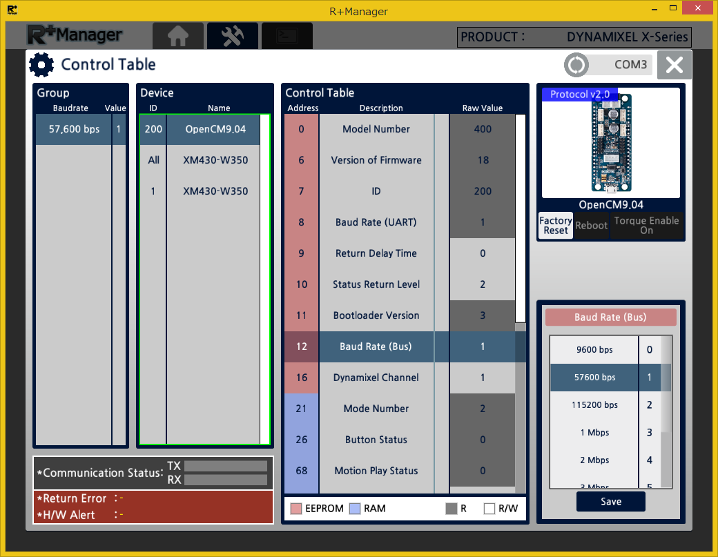
Task: Save the Baud Rate (Bus) setting
Action: [x=611, y=502]
